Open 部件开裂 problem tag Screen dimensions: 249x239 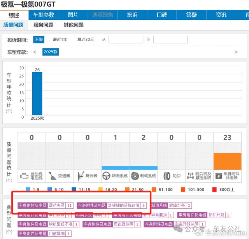pos(204,215)
